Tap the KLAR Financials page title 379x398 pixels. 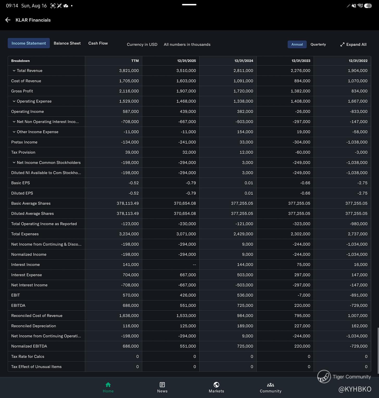coord(33,20)
